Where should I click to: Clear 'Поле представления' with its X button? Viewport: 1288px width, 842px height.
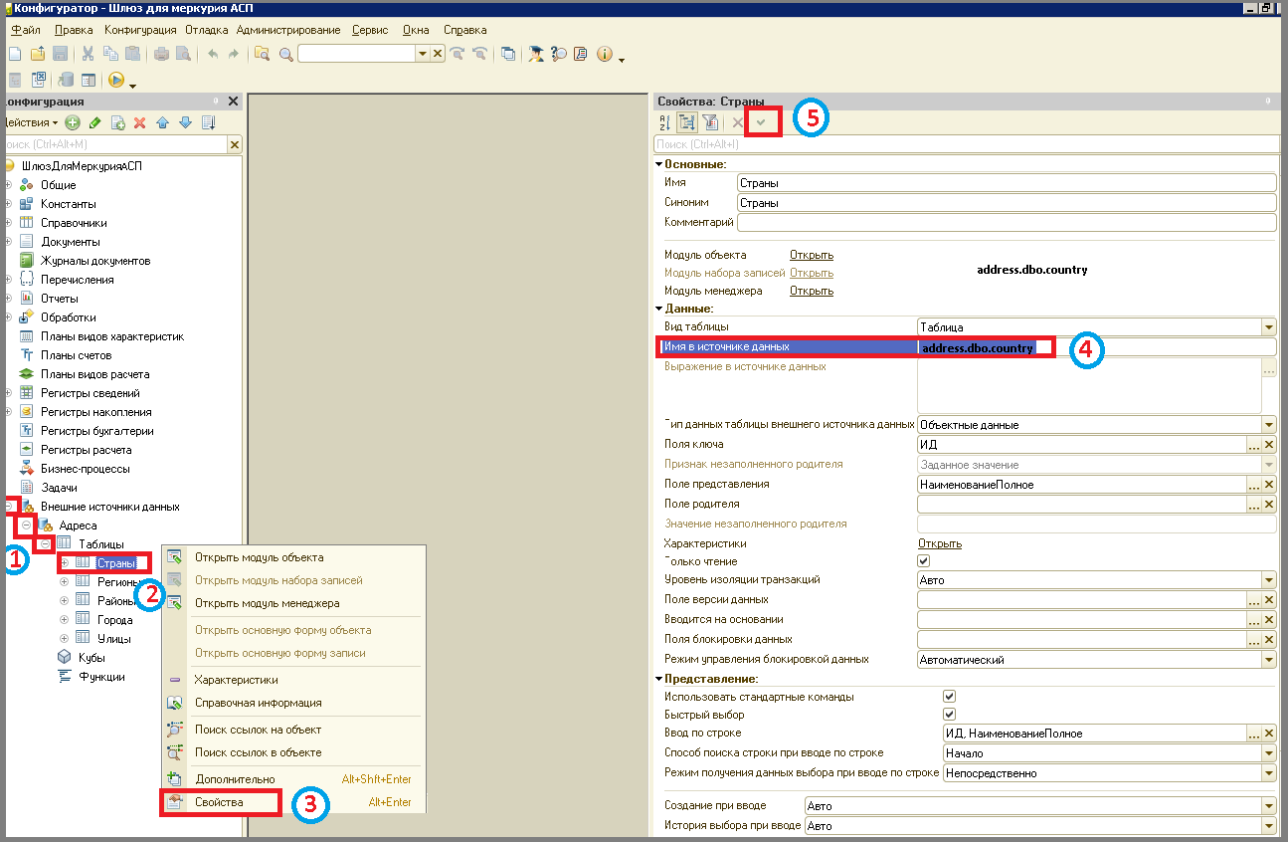pyautogui.click(x=1268, y=485)
